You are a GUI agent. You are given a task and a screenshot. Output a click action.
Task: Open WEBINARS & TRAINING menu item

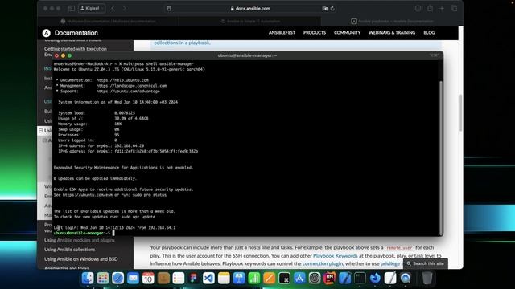tap(392, 33)
